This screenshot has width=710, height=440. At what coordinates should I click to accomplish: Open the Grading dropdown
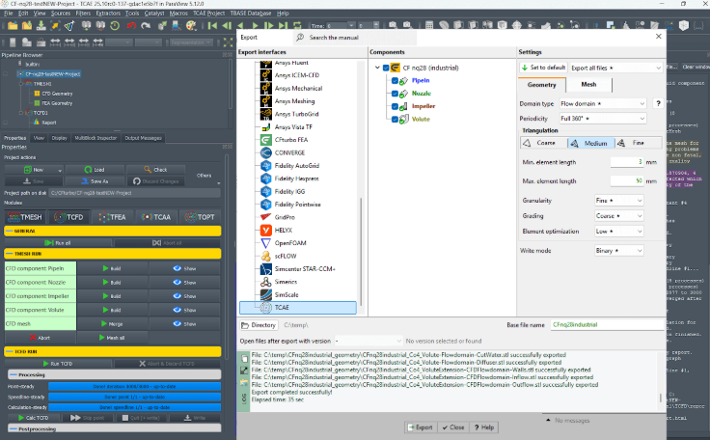(619, 216)
